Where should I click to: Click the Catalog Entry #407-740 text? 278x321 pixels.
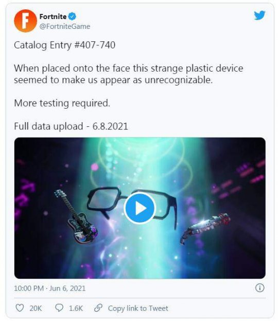coord(65,45)
